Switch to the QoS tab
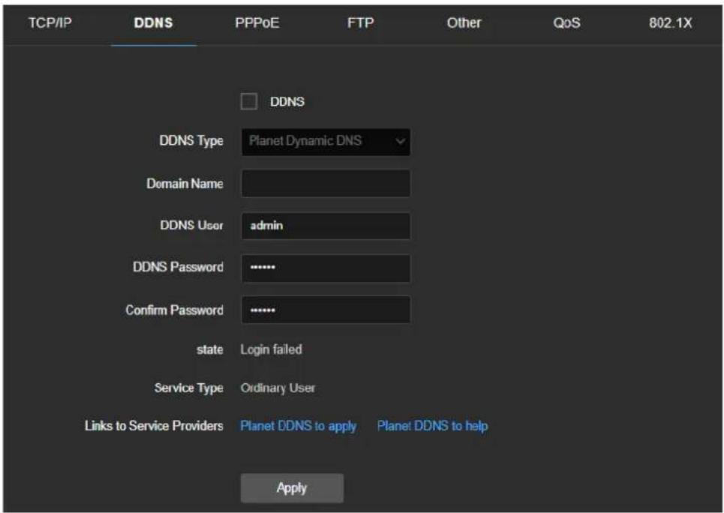Viewport: 724px width, 513px height. tap(566, 22)
